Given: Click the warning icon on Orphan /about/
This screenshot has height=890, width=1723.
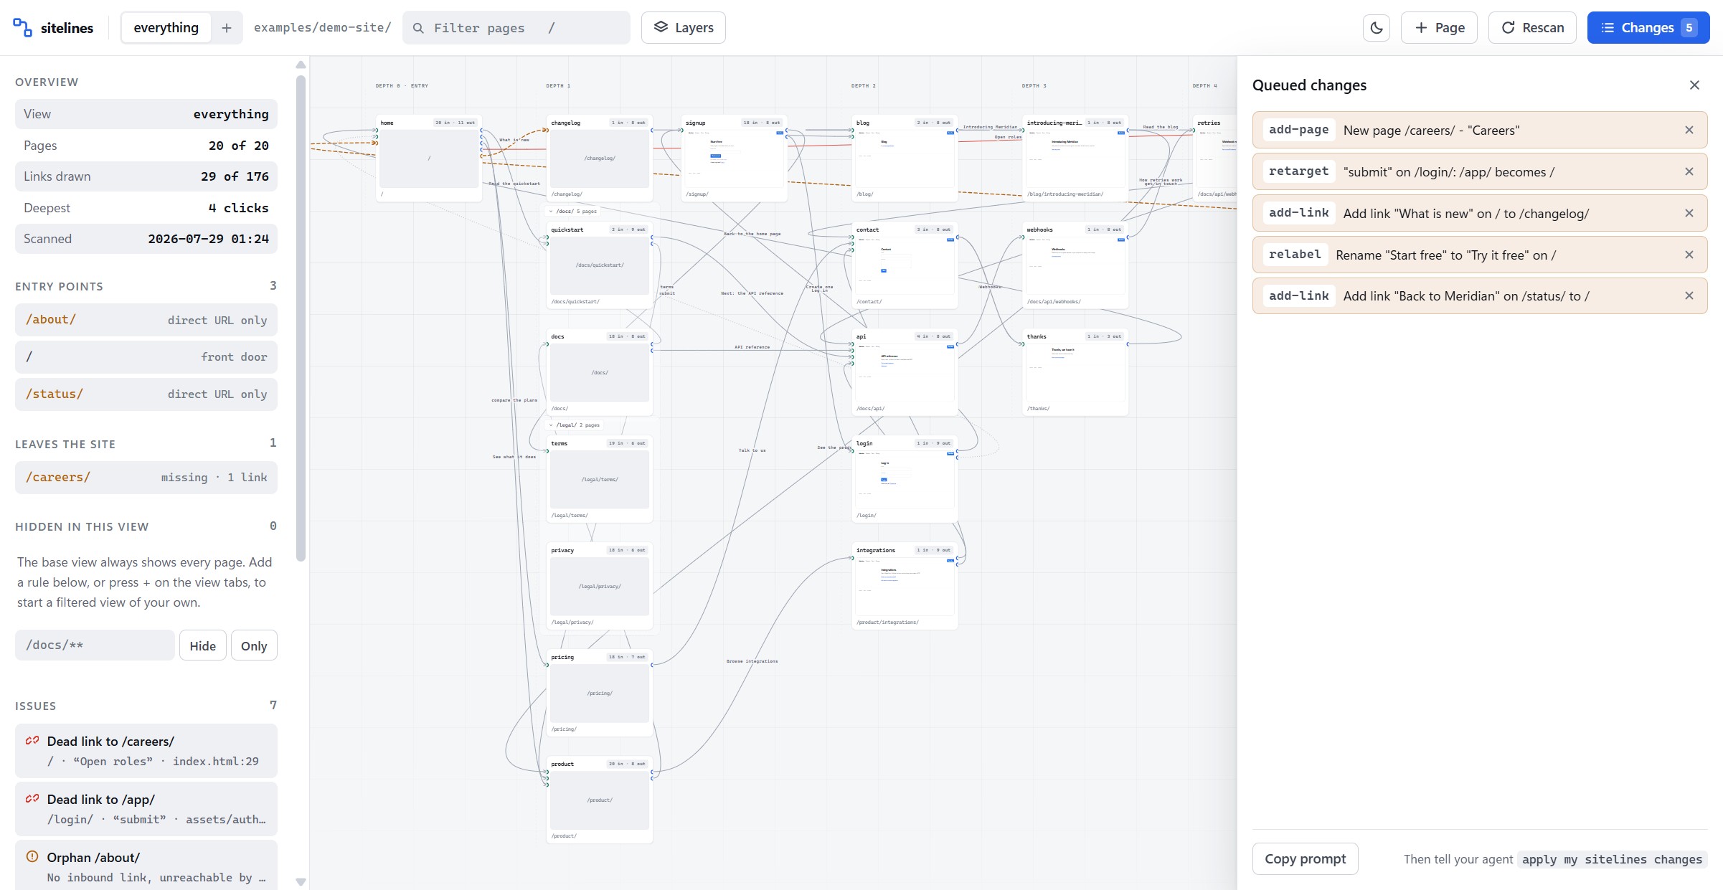Looking at the screenshot, I should 32,856.
